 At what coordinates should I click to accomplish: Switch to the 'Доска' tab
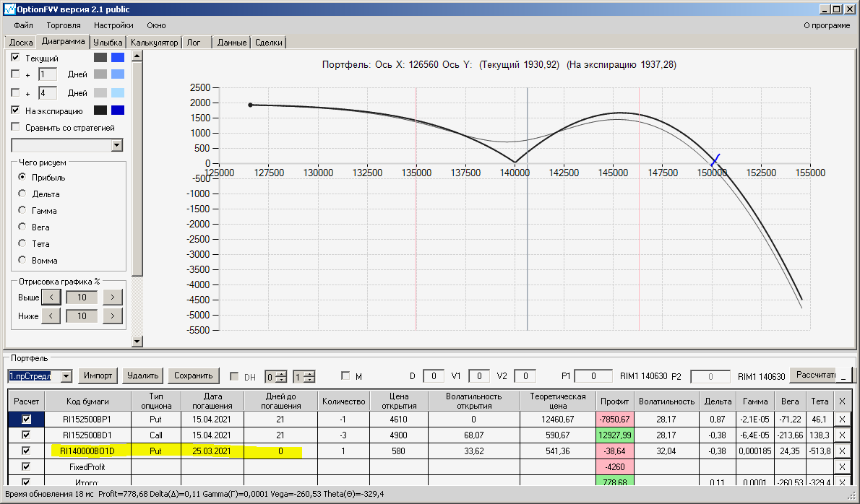[21, 42]
